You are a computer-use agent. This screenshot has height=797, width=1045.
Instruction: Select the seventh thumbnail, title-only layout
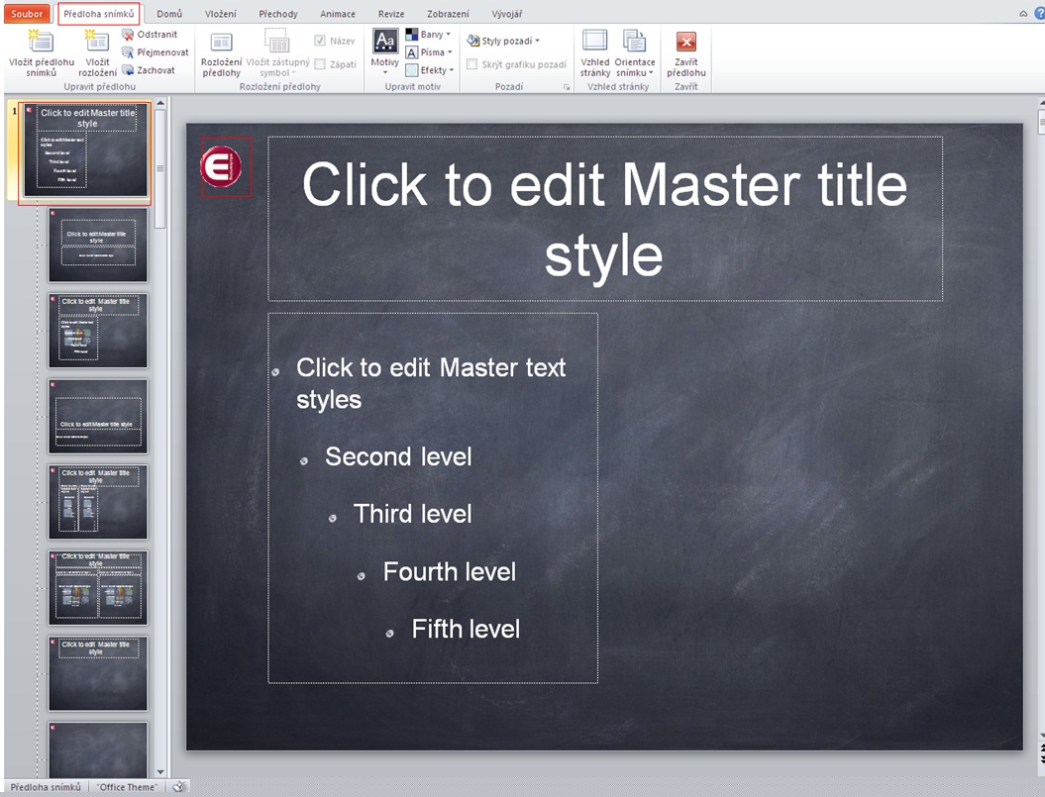[98, 673]
